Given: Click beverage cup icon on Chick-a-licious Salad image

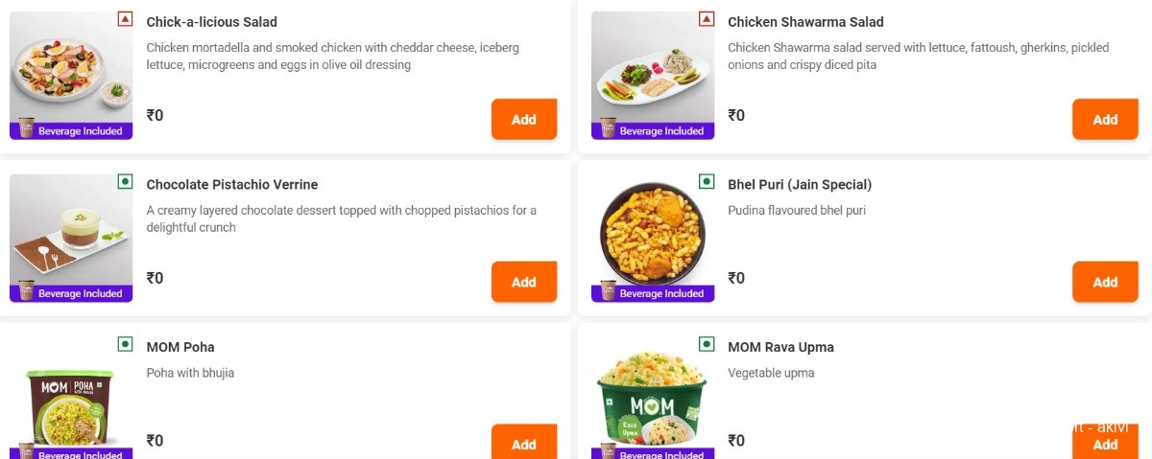Looking at the screenshot, I should (26, 128).
